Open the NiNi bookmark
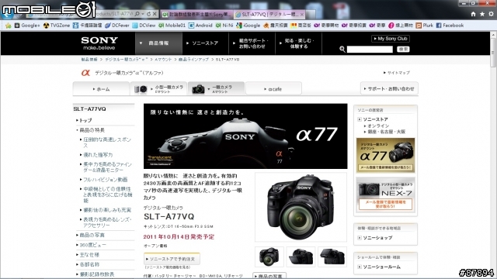 (x=224, y=26)
